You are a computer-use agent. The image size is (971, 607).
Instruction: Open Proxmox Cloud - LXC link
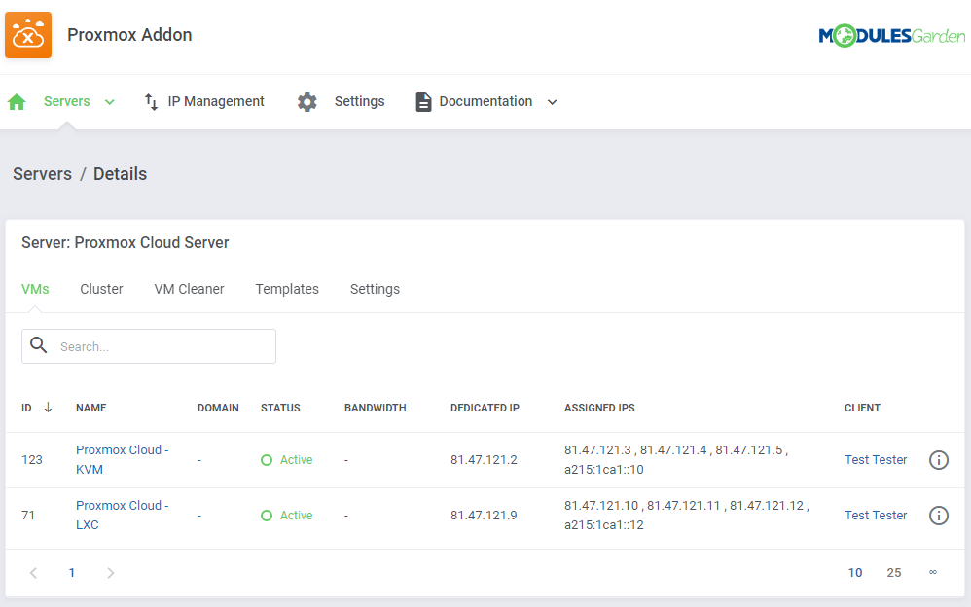coord(122,516)
